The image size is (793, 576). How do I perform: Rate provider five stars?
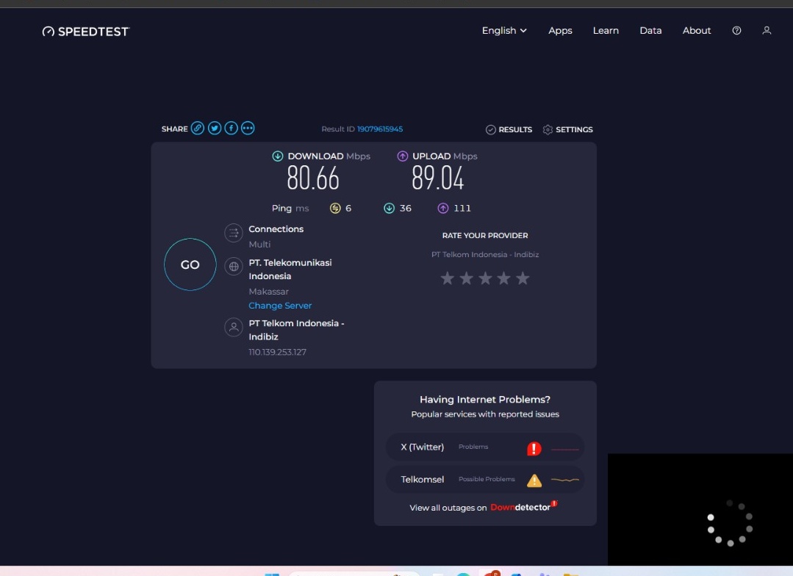(523, 278)
